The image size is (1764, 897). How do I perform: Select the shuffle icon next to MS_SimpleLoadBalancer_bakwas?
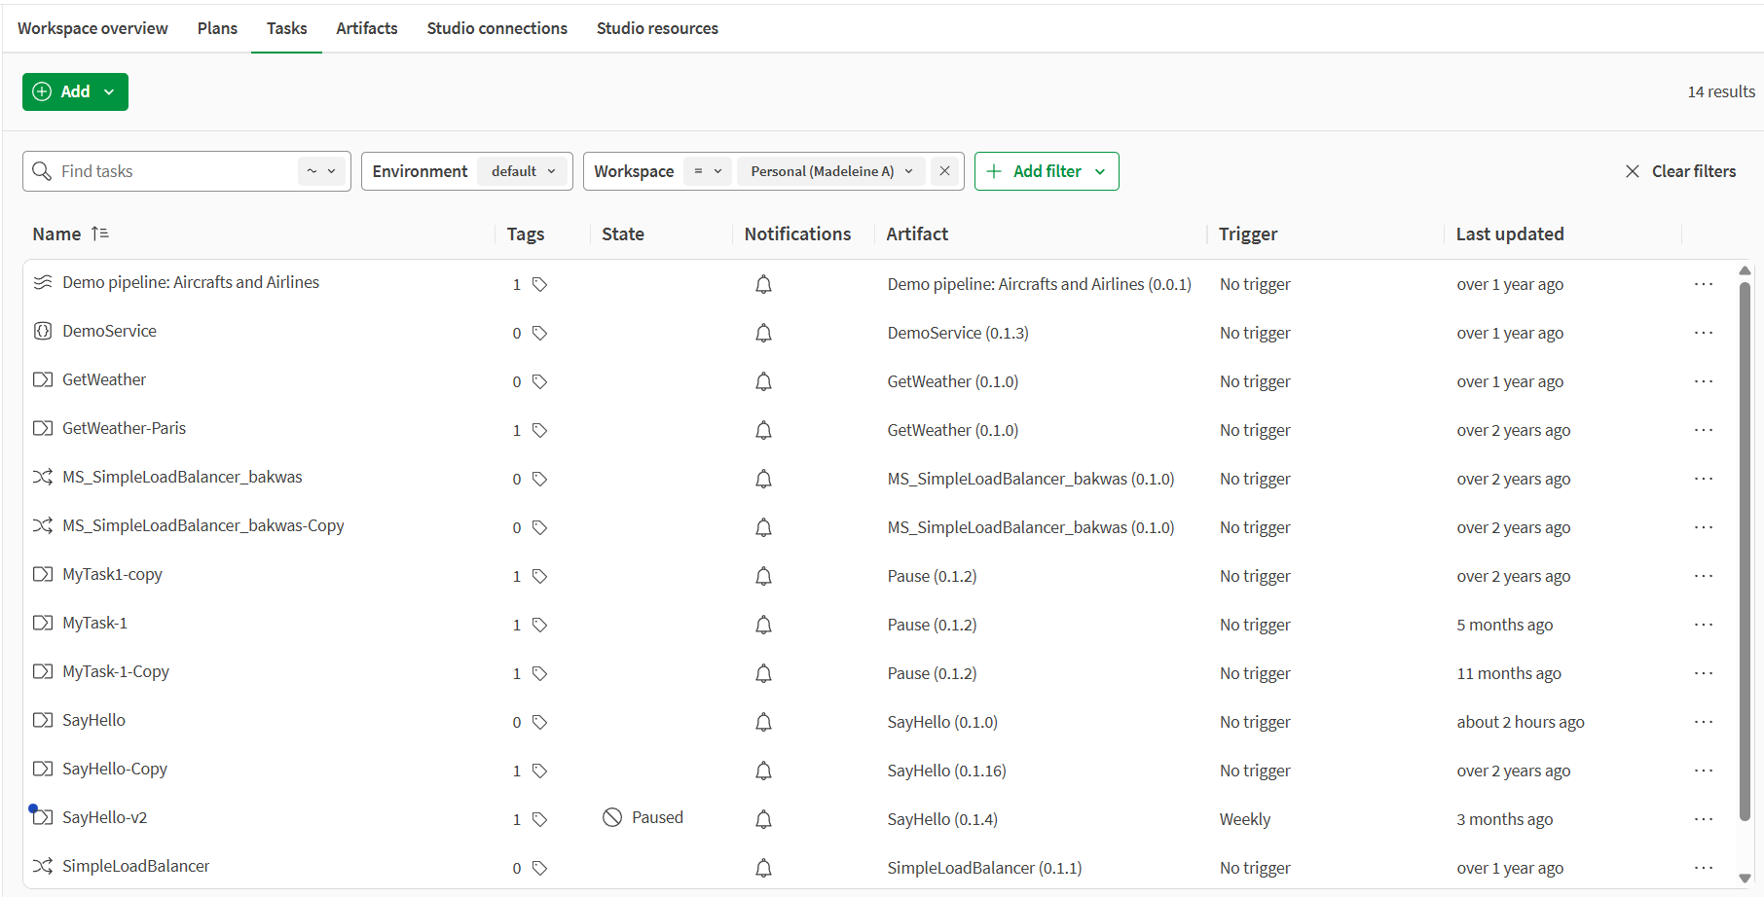[x=42, y=477]
